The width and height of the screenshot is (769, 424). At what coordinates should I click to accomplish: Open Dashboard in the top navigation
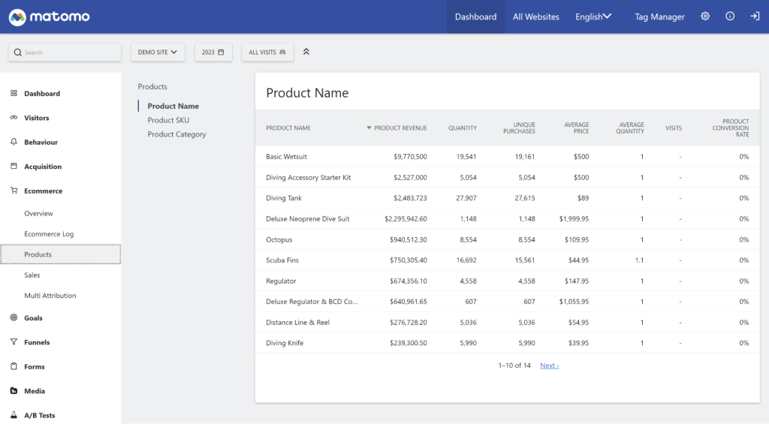475,17
